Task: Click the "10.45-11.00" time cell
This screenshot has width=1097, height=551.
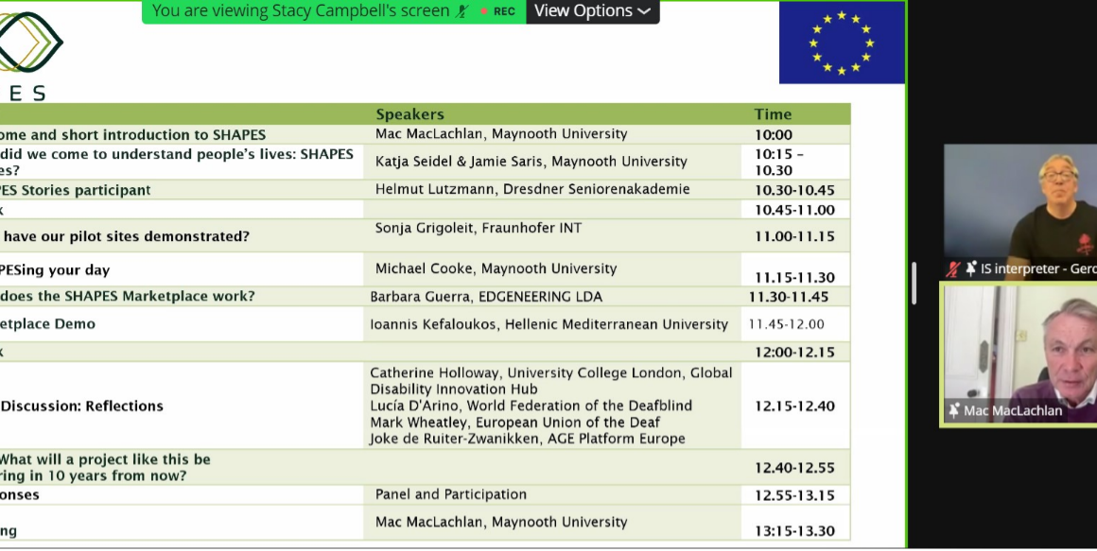Action: point(794,210)
